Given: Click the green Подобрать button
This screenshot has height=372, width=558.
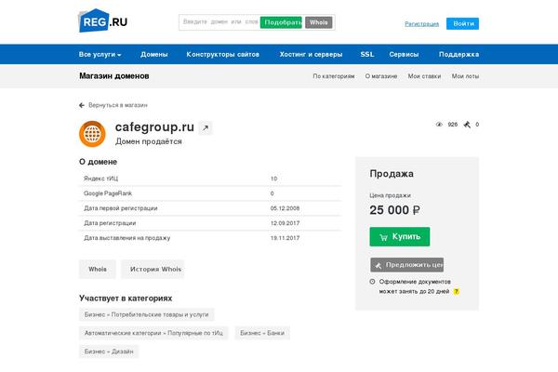Looking at the screenshot, I should (x=281, y=22).
